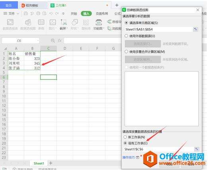The width and height of the screenshot is (208, 170).
Task: Click the PivotChart icon in the ribbon
Action: coord(28,22)
